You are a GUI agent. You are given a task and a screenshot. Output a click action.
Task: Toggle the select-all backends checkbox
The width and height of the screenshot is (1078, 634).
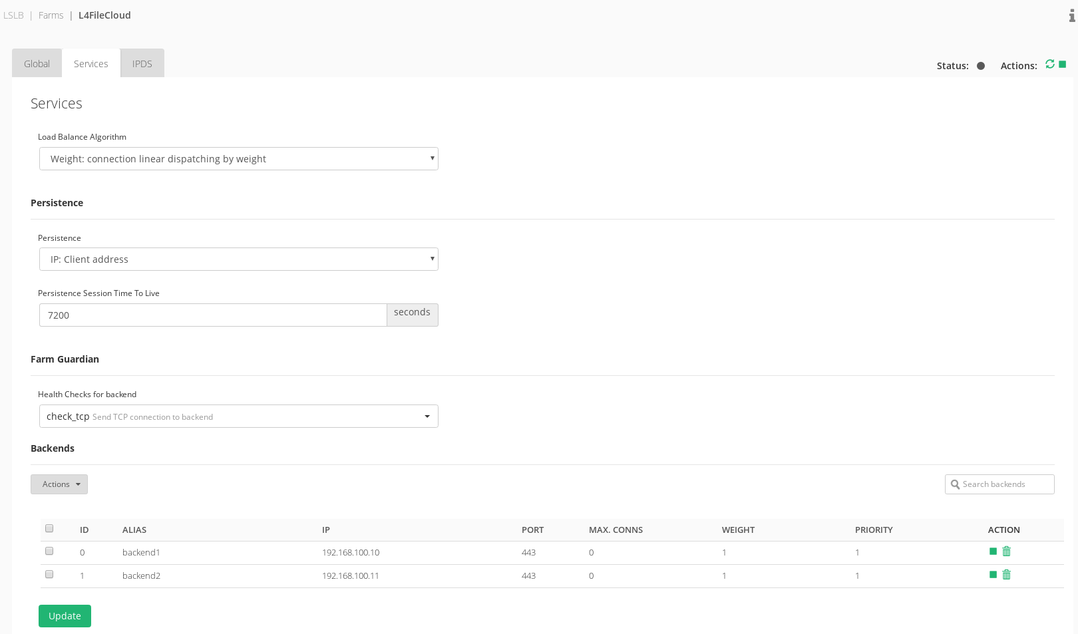click(49, 528)
